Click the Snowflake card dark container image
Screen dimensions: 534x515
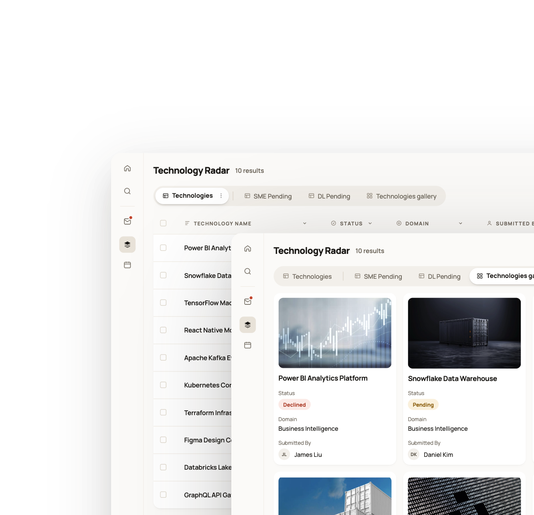click(465, 333)
